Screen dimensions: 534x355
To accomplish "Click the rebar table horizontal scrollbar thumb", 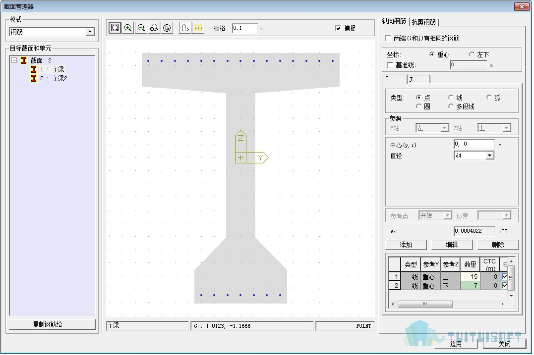I will click(x=425, y=304).
